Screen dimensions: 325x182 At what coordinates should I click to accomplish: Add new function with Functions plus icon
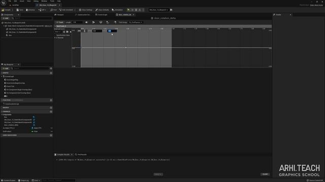[x=51, y=100]
